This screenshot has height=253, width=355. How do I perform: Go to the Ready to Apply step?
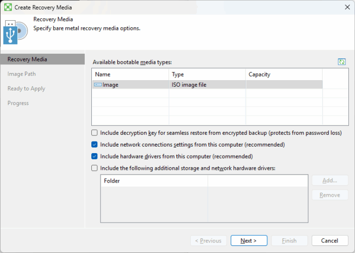point(26,89)
